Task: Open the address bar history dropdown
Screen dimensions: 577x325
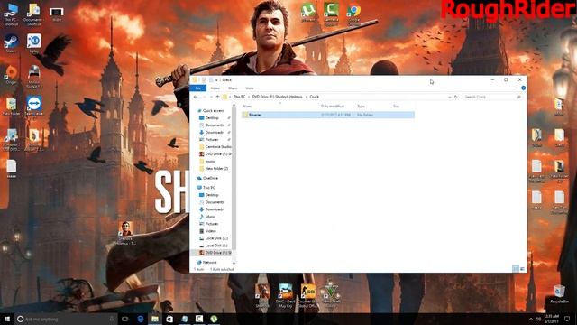Action: coord(450,97)
